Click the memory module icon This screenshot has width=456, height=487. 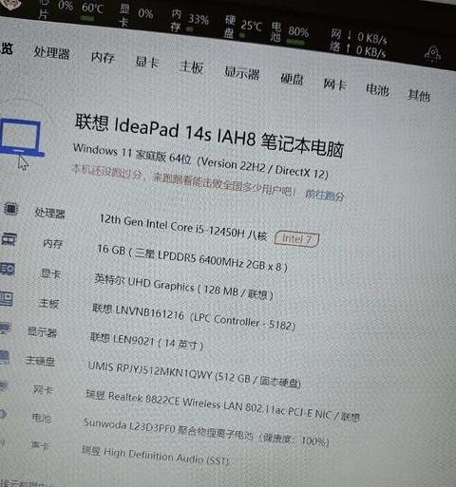[9, 239]
